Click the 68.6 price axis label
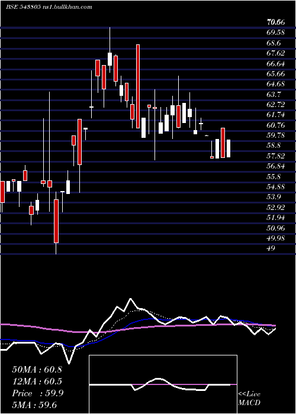Screen dimensions: 296x414 click(274, 43)
